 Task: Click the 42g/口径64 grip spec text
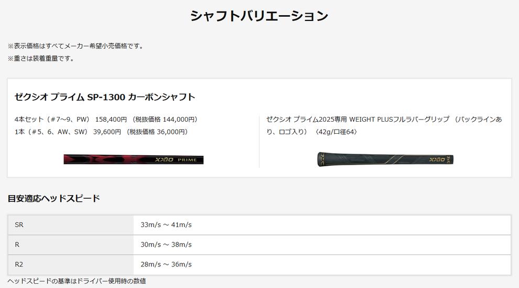coord(336,132)
